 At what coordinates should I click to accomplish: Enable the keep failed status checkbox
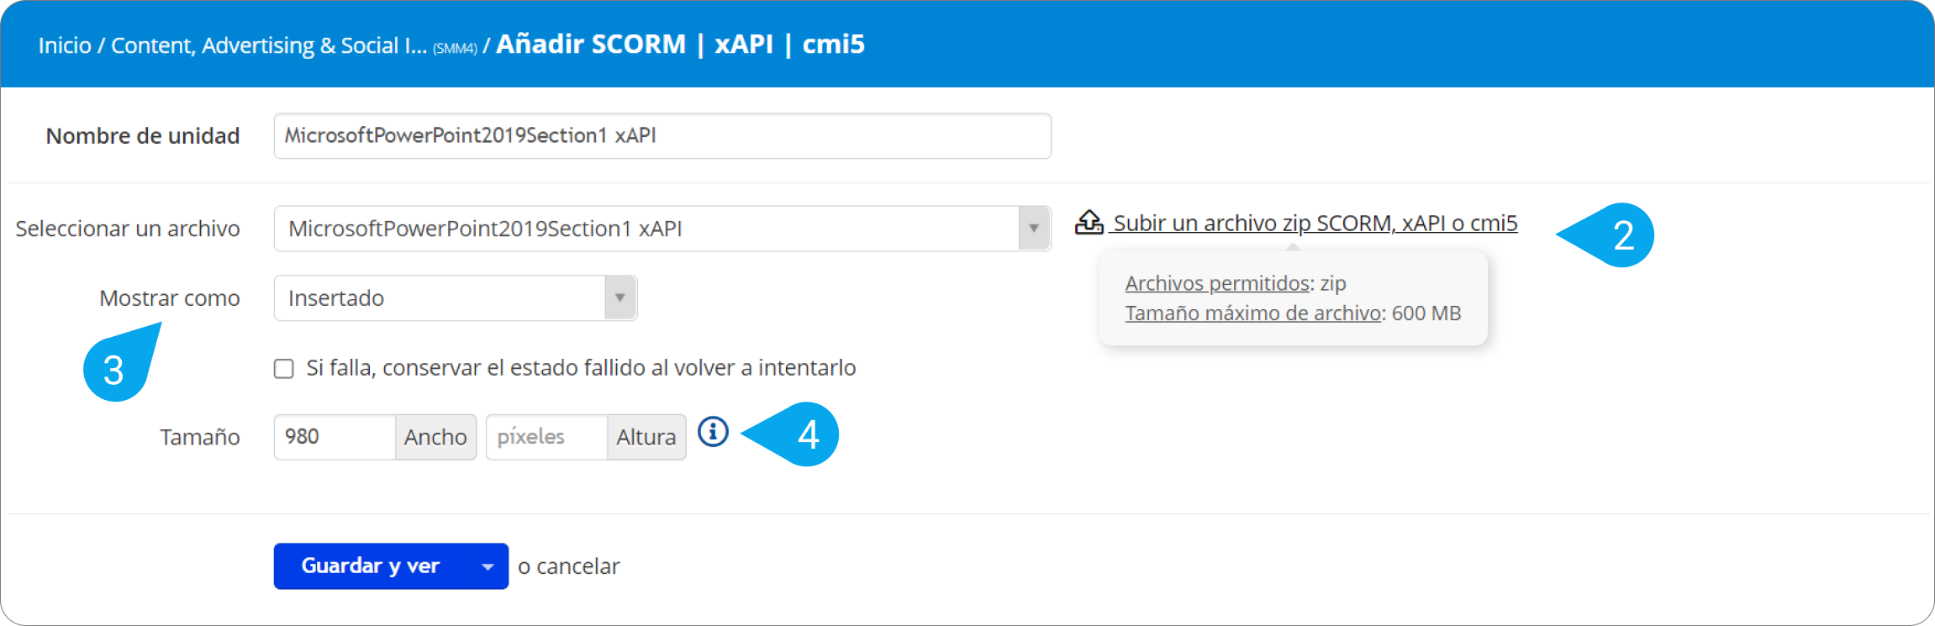pyautogui.click(x=284, y=369)
